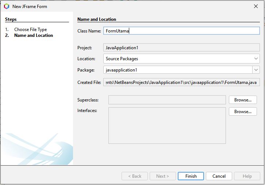265x185 pixels.
Task: Click inside the Interfaces list box
Action: [x=167, y=125]
